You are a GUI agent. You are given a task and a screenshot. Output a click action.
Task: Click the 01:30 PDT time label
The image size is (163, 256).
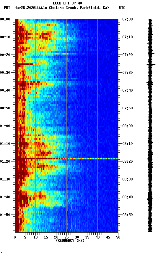coord(5,179)
